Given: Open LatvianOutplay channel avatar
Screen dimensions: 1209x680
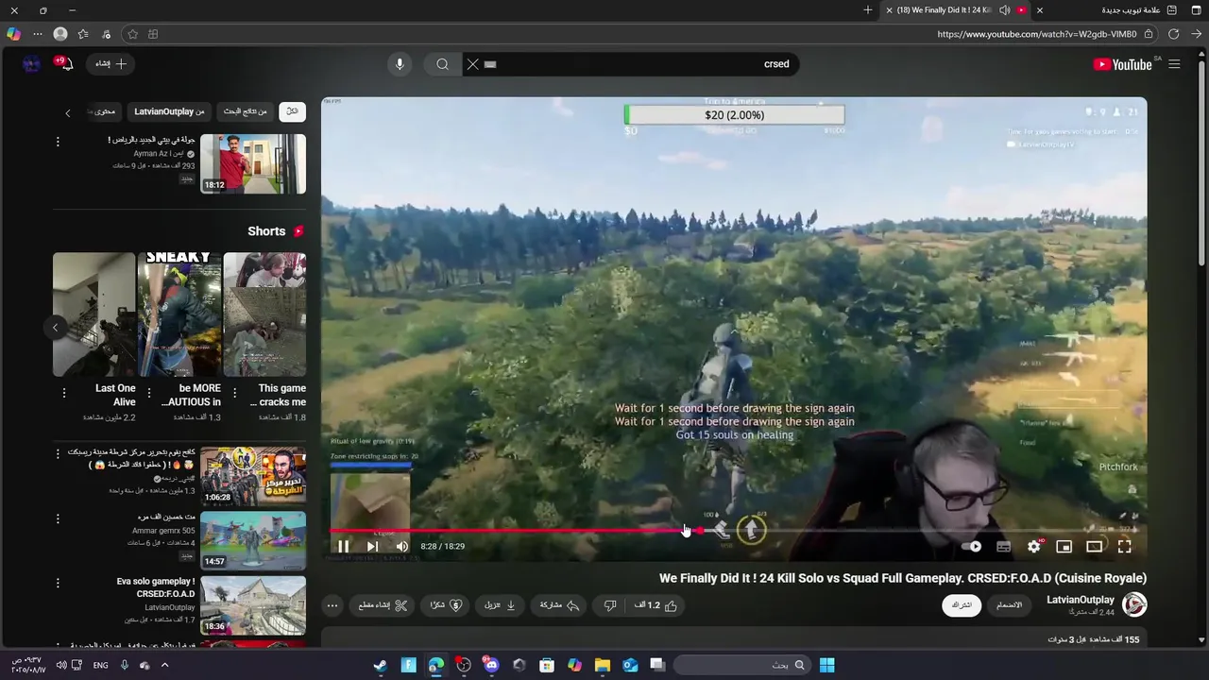Looking at the screenshot, I should (1134, 605).
